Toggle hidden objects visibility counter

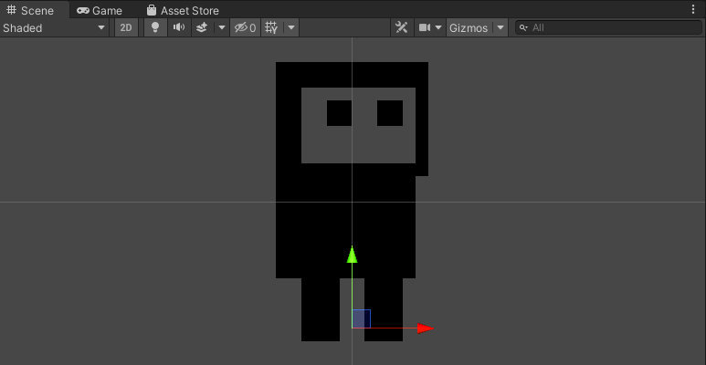pyautogui.click(x=245, y=28)
